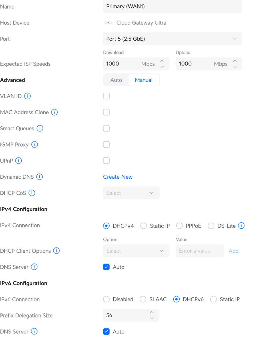Click the Dynamic DNS info icon
Screen dimensions: 257x343
point(39,177)
